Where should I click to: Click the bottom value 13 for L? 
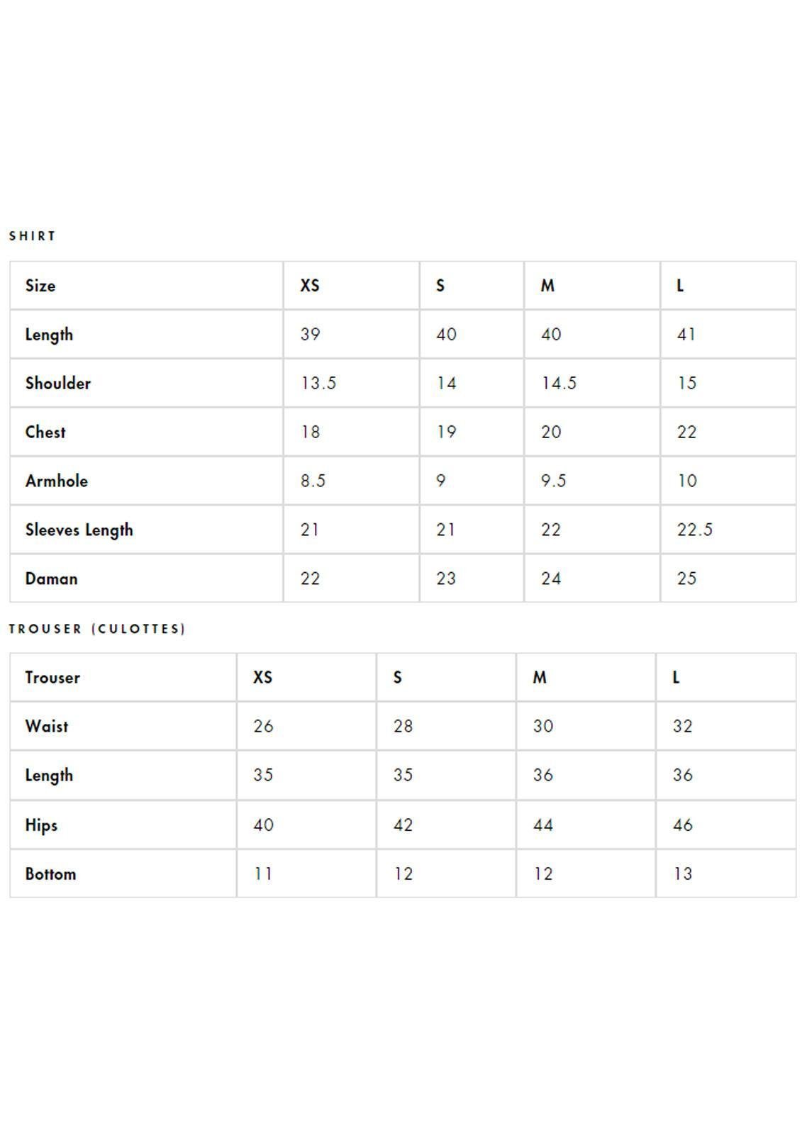tap(682, 874)
